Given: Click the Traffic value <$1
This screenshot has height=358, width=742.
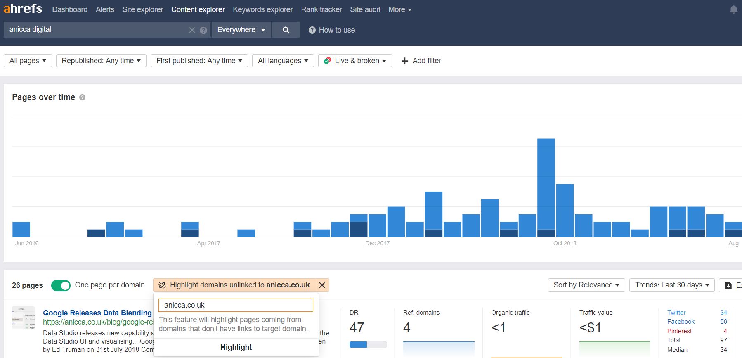Looking at the screenshot, I should coord(590,328).
